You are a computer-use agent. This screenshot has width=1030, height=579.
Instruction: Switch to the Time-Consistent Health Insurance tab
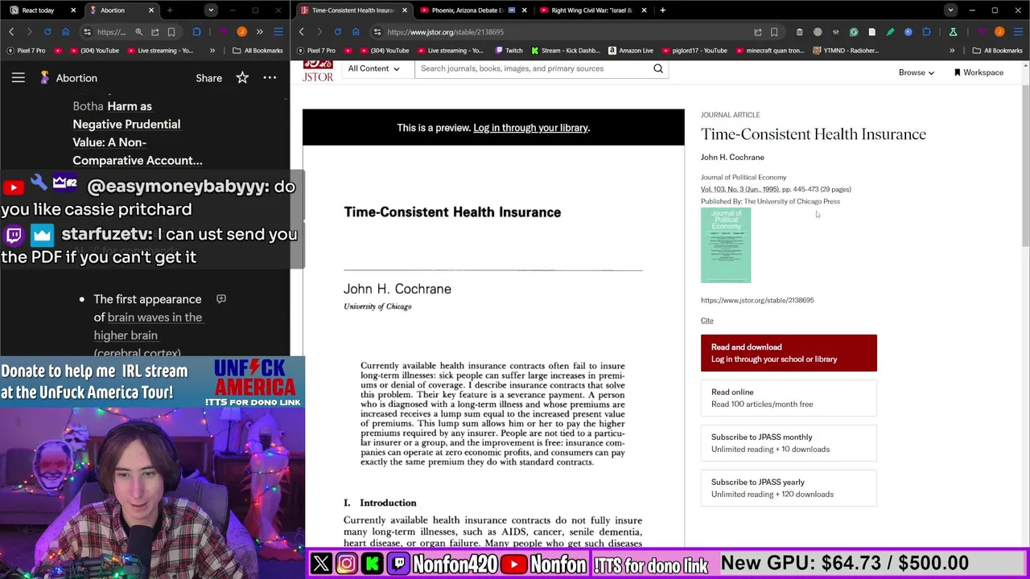tap(352, 10)
